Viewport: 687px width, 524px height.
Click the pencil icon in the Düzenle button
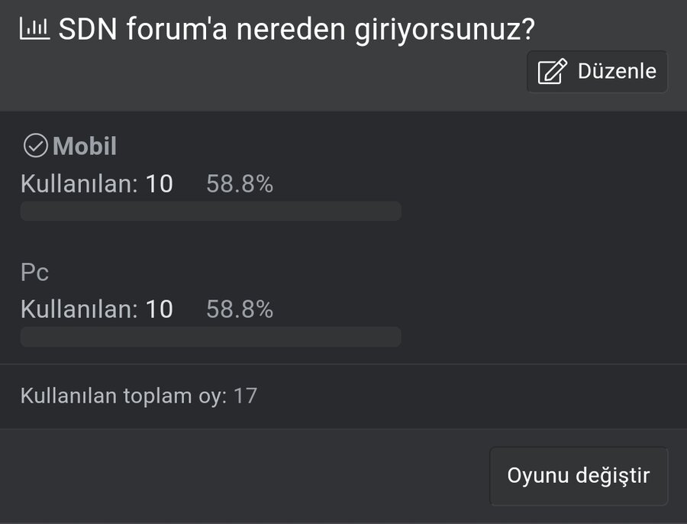[553, 72]
